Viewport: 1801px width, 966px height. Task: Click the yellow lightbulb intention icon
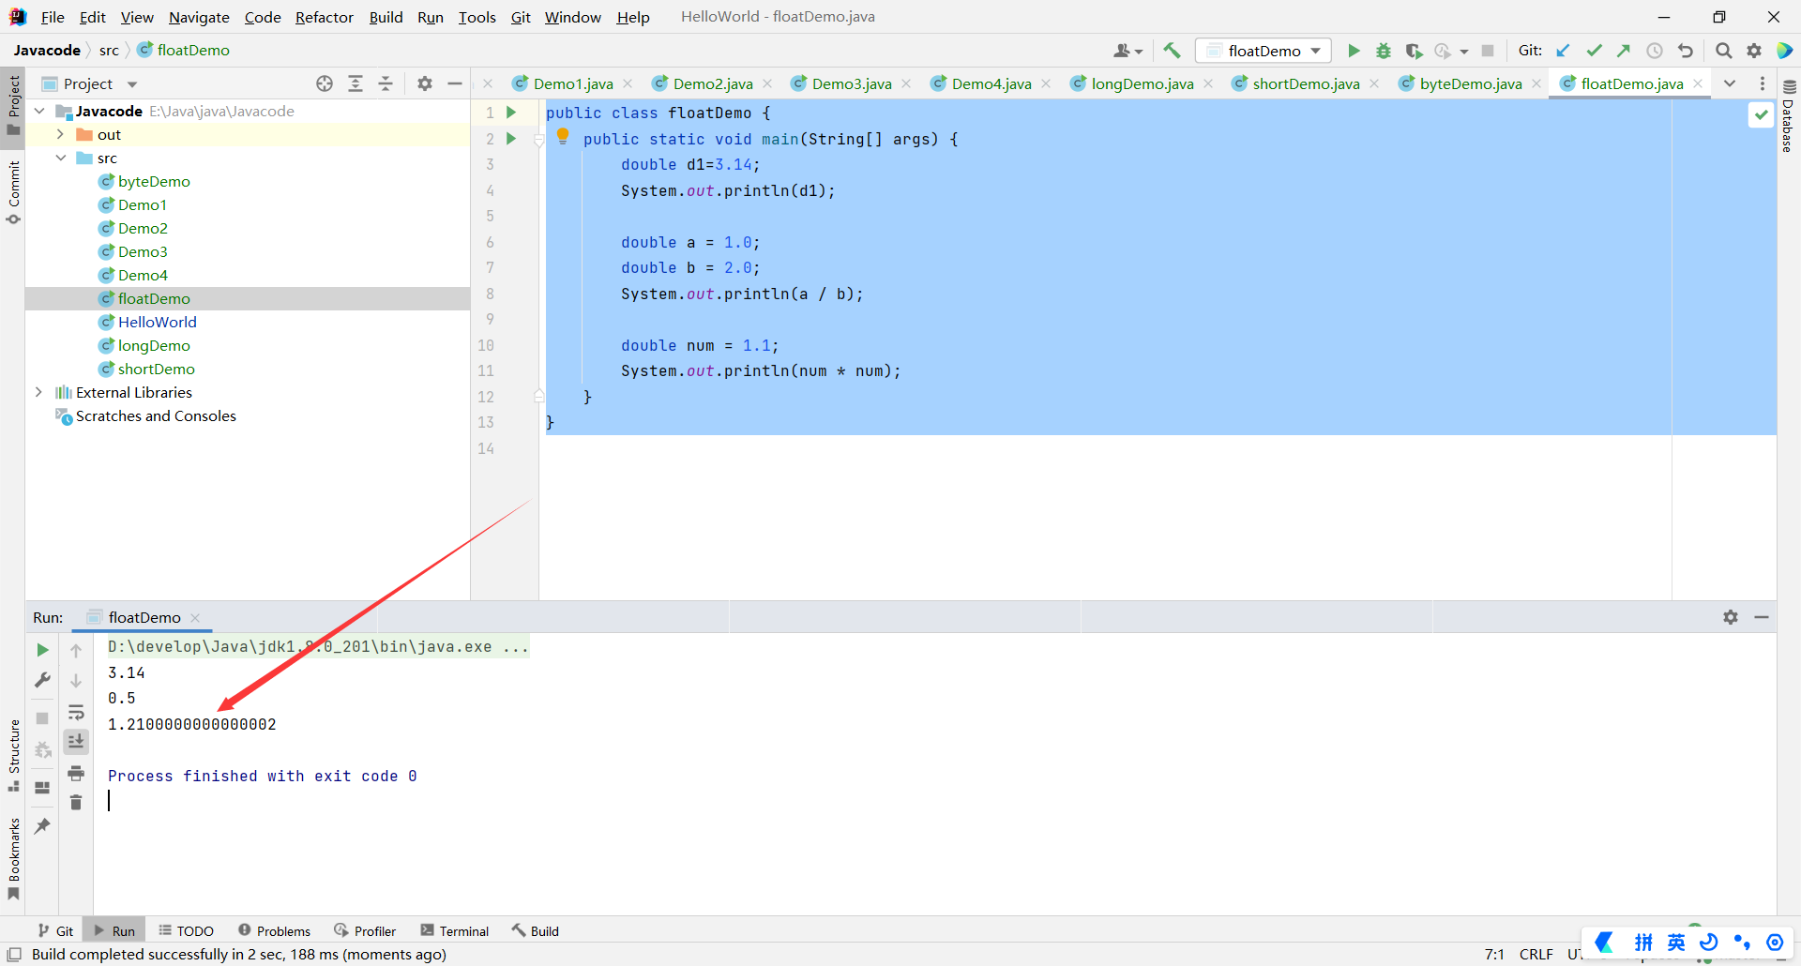pos(563,136)
